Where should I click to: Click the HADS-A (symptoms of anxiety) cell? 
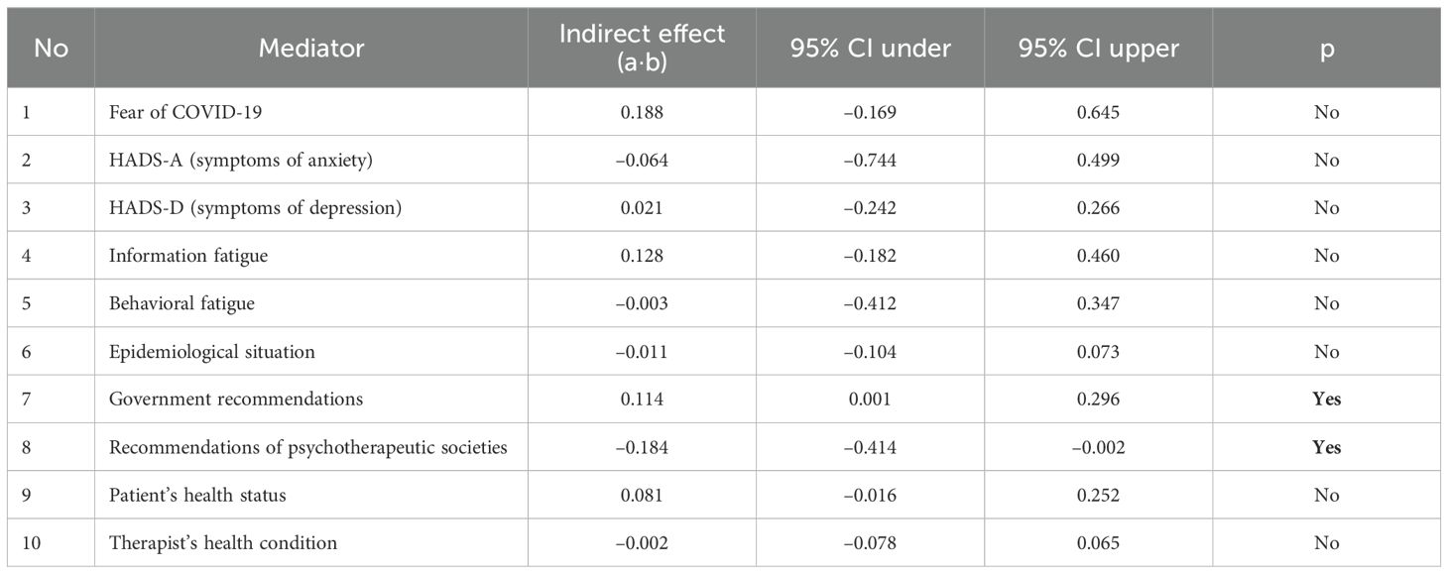(x=241, y=161)
